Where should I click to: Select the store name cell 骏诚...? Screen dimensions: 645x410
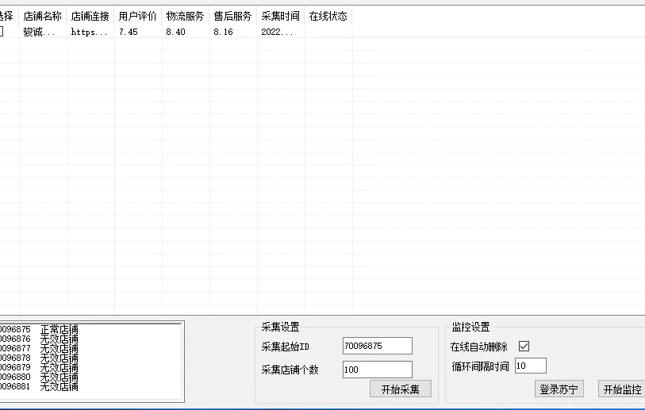point(40,32)
